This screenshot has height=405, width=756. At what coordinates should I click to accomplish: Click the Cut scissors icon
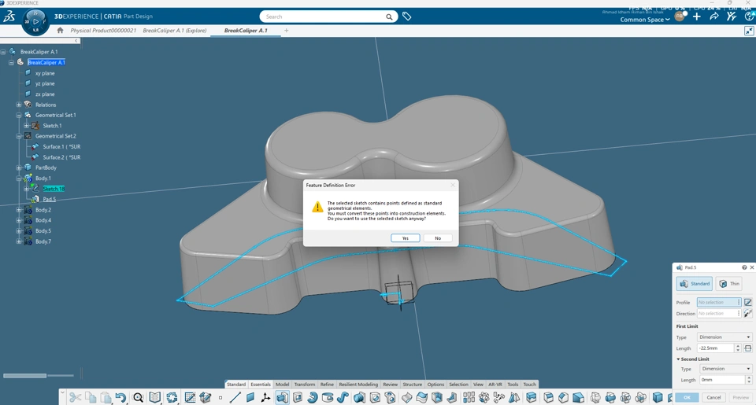(x=75, y=397)
